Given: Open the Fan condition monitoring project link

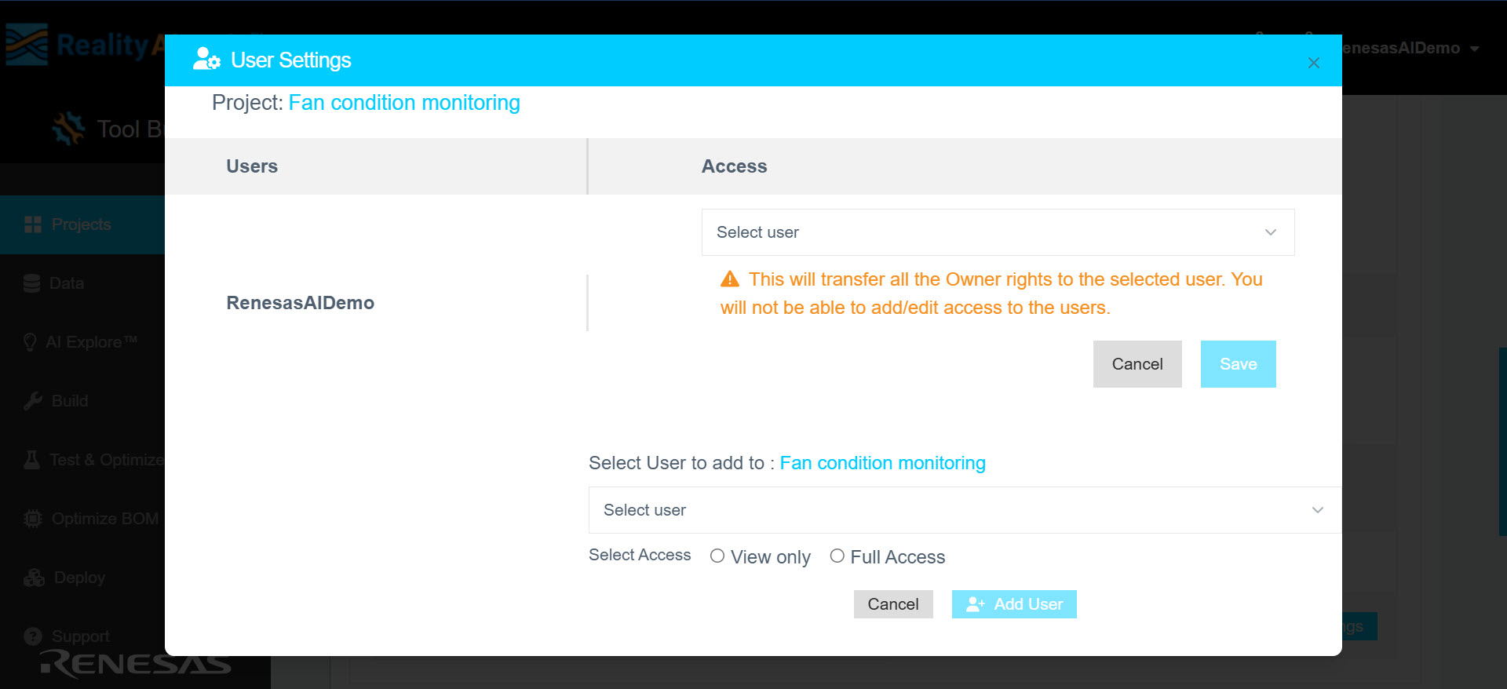Looking at the screenshot, I should (x=404, y=102).
